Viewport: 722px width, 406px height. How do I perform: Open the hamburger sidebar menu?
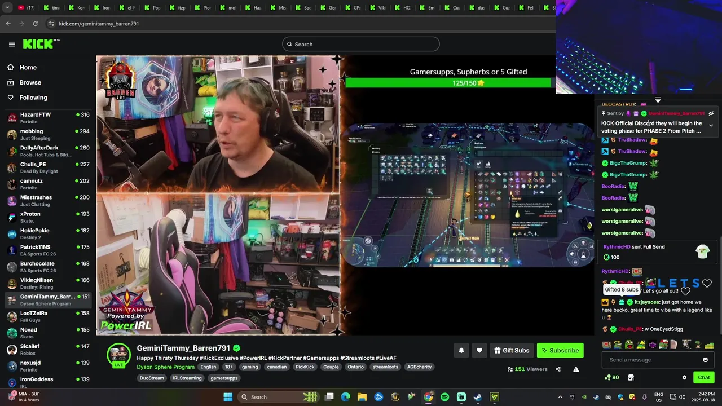[12, 44]
